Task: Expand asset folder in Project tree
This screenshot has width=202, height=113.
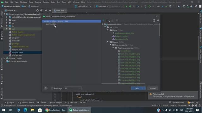Action: [7, 20]
